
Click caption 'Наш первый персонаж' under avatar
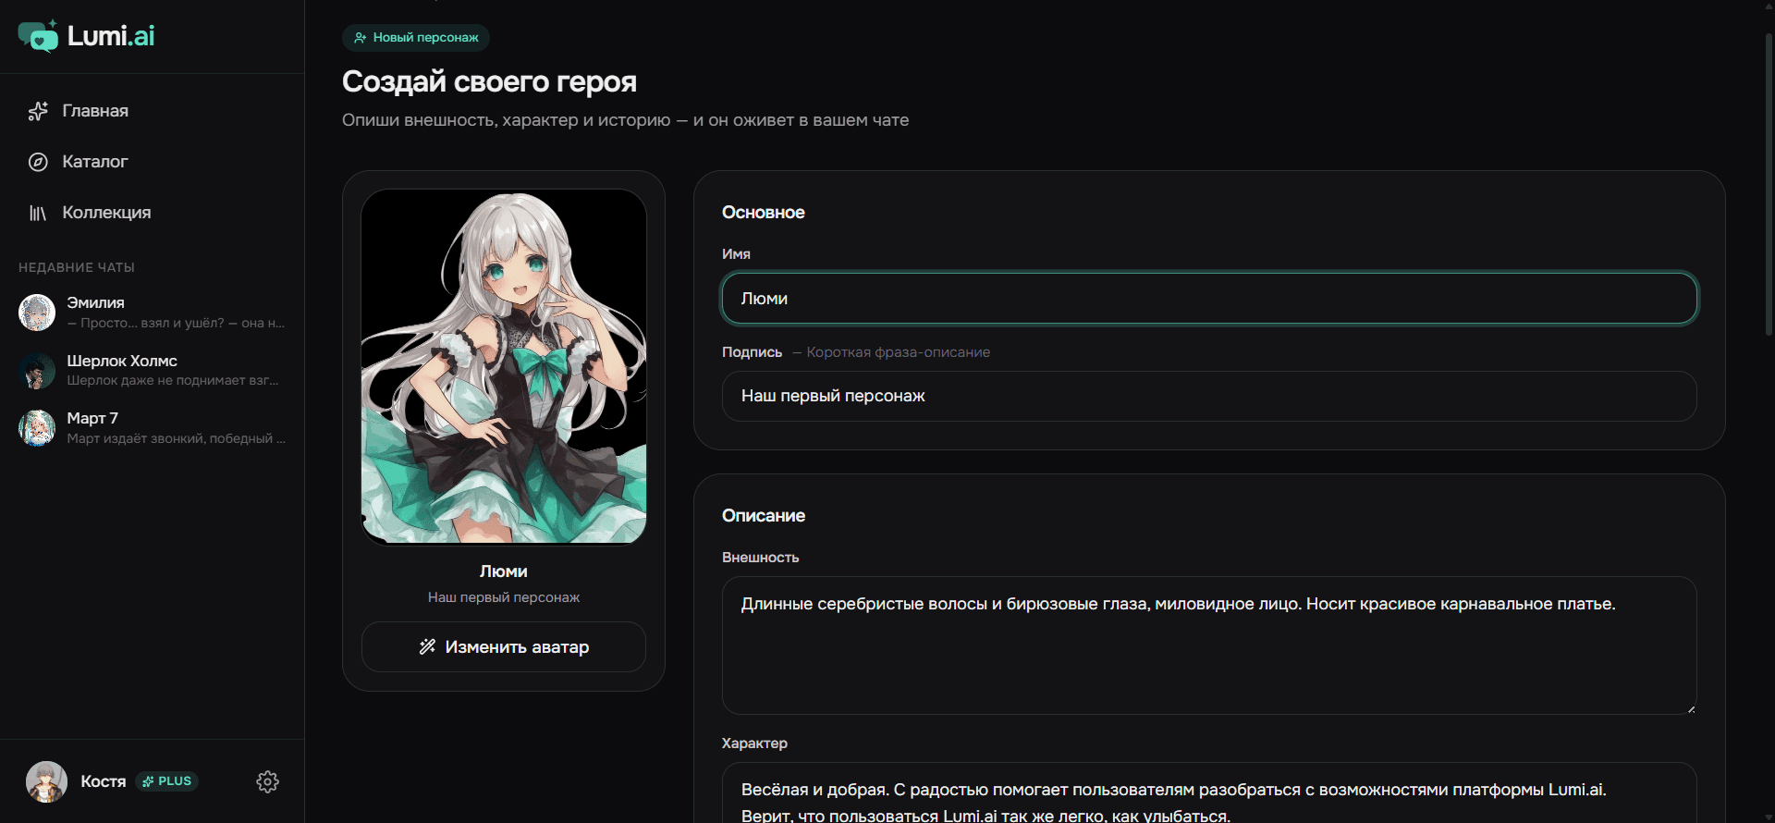pyautogui.click(x=504, y=597)
